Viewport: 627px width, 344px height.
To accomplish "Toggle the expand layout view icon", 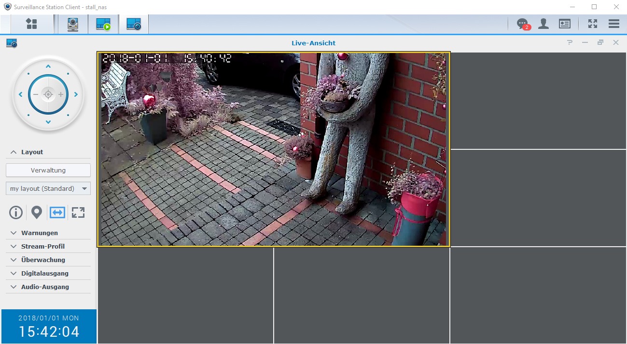I will point(78,212).
